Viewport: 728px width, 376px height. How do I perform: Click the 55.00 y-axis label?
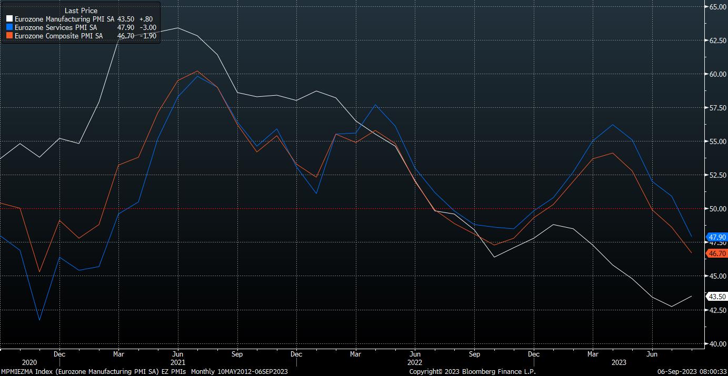coord(717,141)
